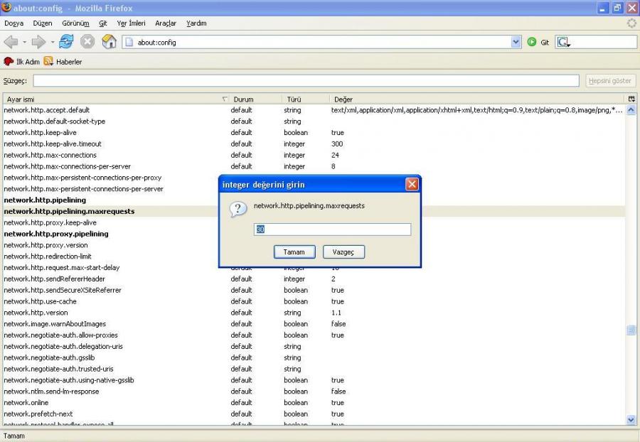640x442 pixels.
Task: Click the page icon in address bar
Action: tap(129, 42)
